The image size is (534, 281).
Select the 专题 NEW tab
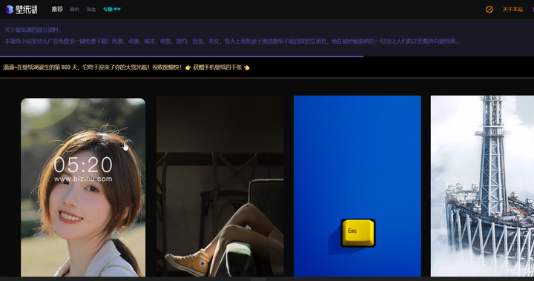(112, 9)
